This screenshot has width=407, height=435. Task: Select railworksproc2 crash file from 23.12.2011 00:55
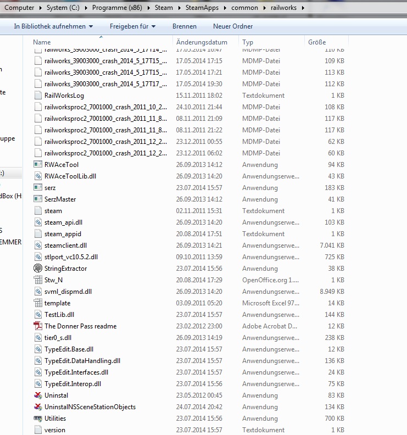105,142
